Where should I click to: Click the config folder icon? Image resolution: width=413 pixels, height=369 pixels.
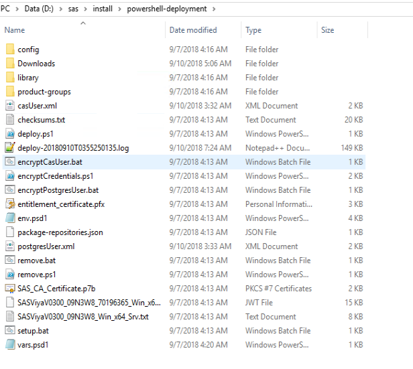tap(10, 49)
